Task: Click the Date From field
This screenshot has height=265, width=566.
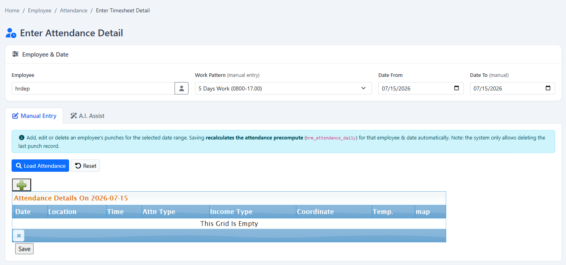Action: point(421,88)
